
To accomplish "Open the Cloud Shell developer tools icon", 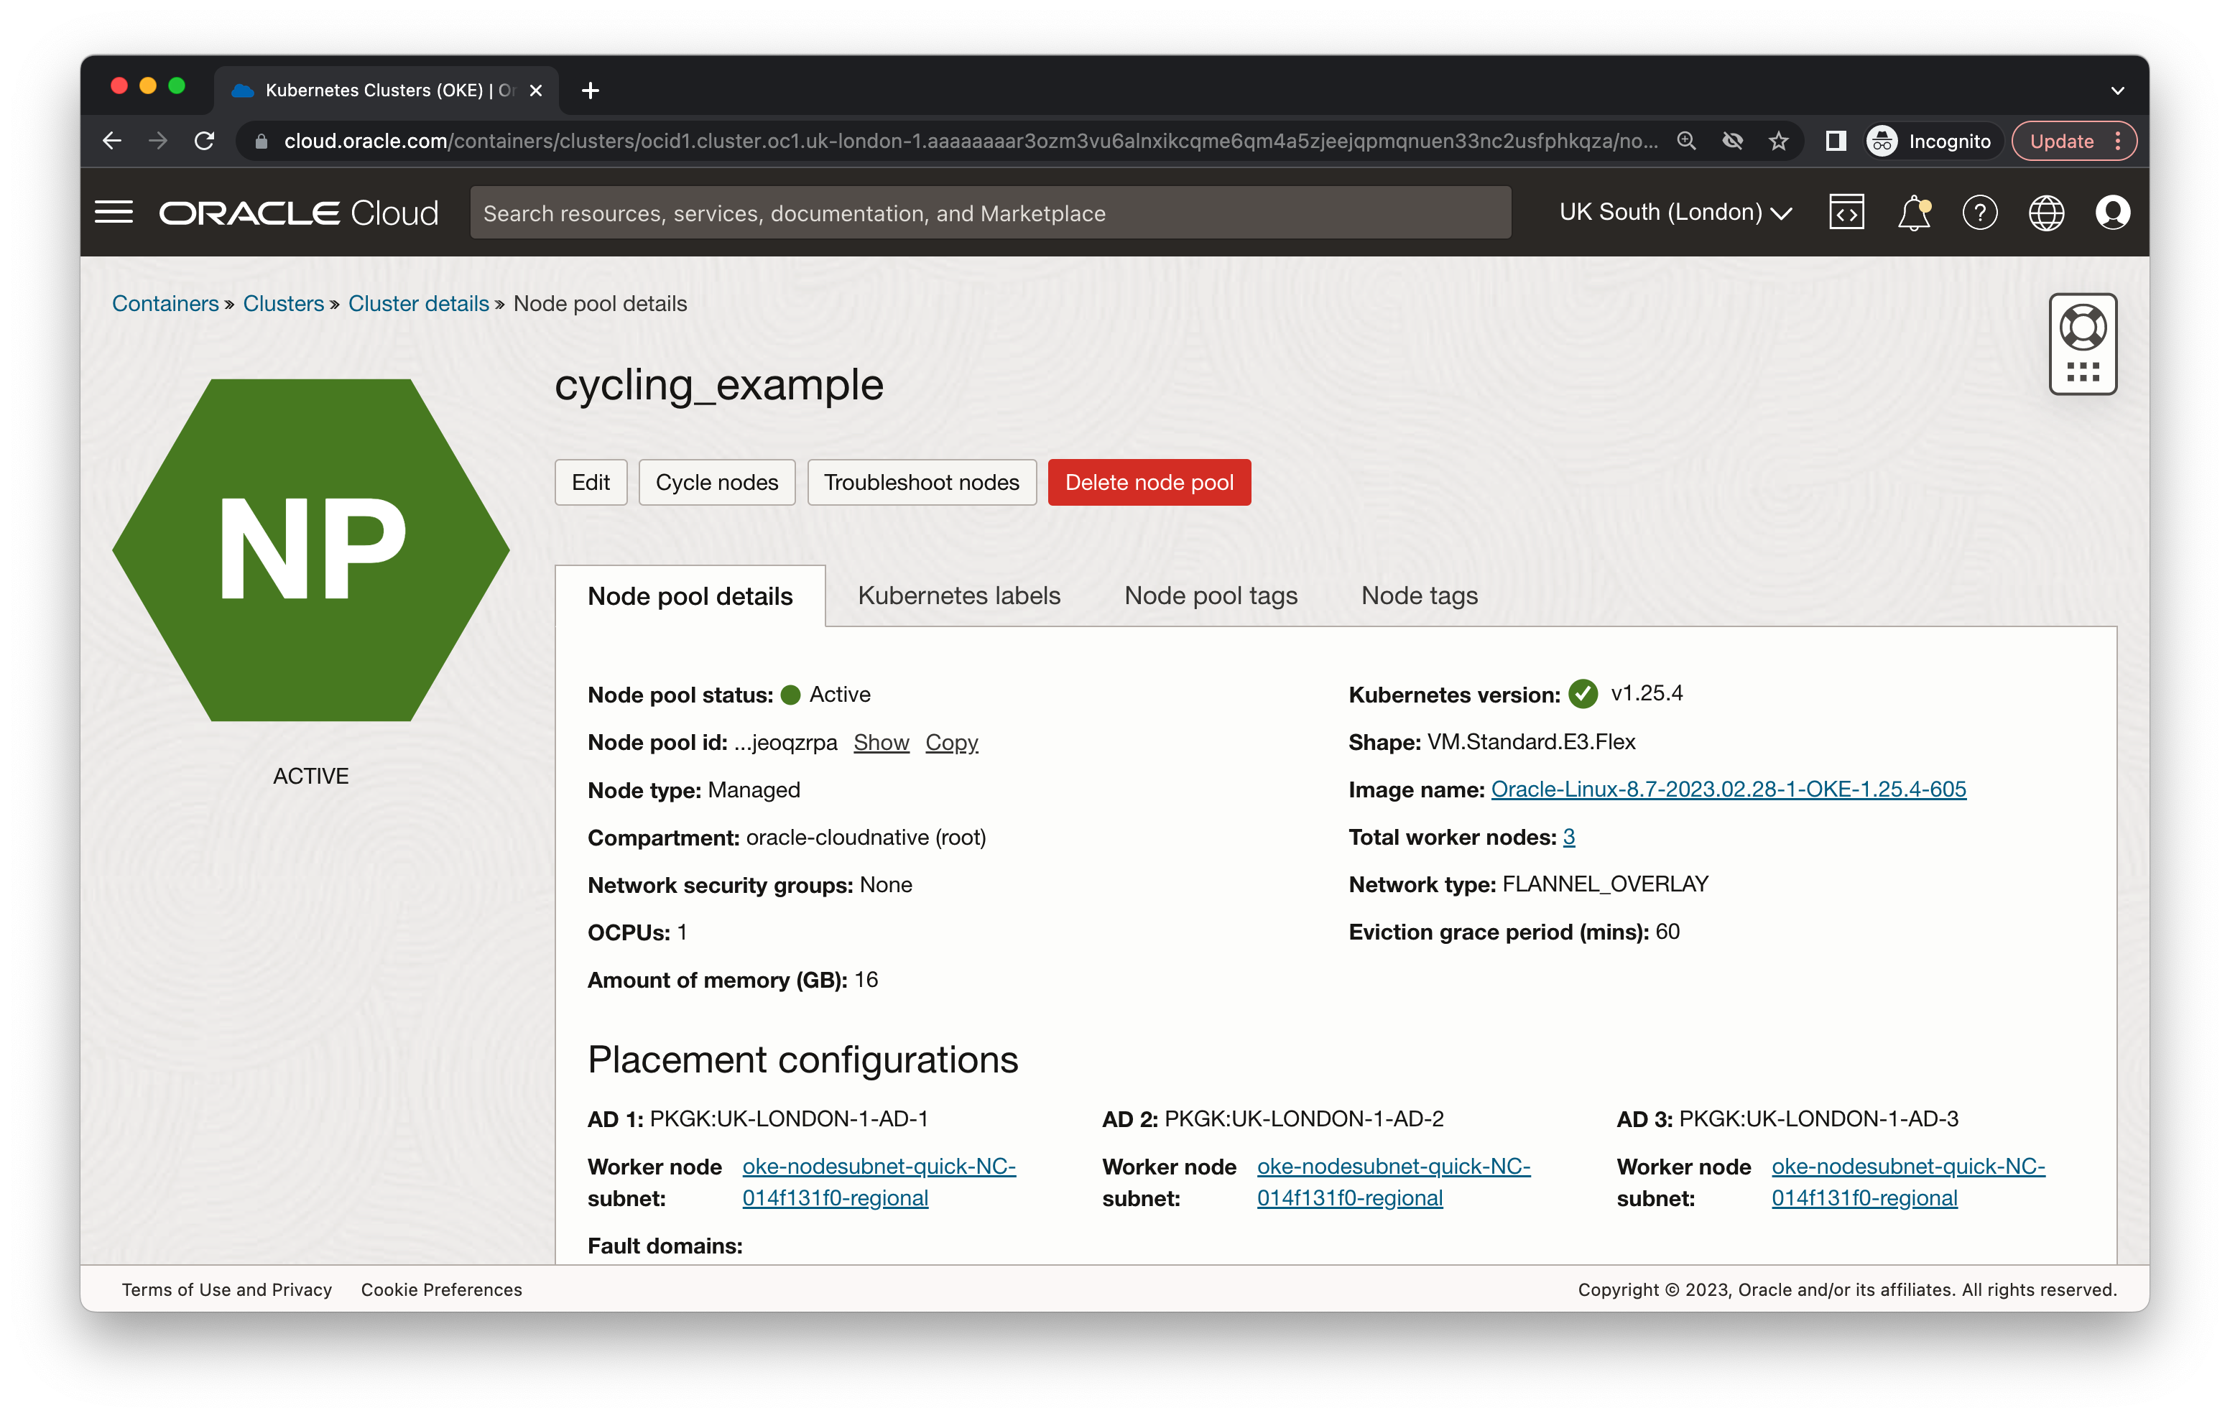I will (x=1846, y=212).
